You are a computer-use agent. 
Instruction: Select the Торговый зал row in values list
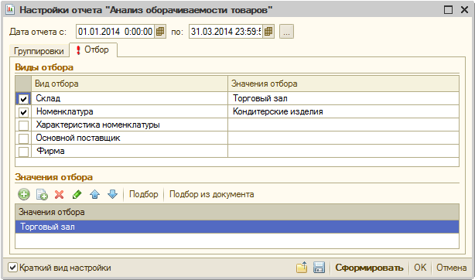click(237, 227)
